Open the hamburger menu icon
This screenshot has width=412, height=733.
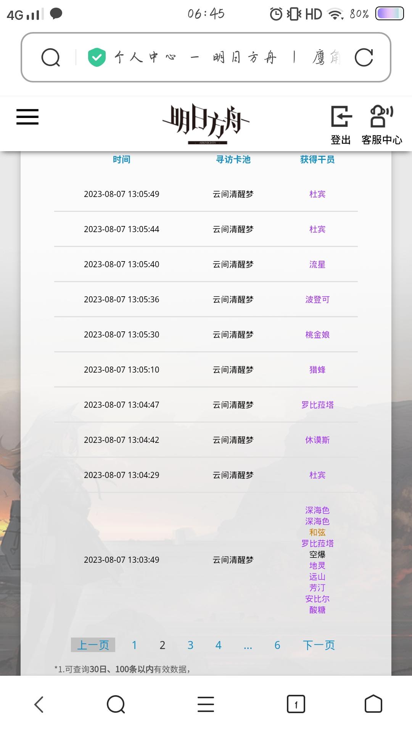pos(27,117)
